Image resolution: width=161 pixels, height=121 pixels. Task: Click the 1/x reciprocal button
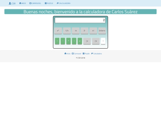point(67,31)
